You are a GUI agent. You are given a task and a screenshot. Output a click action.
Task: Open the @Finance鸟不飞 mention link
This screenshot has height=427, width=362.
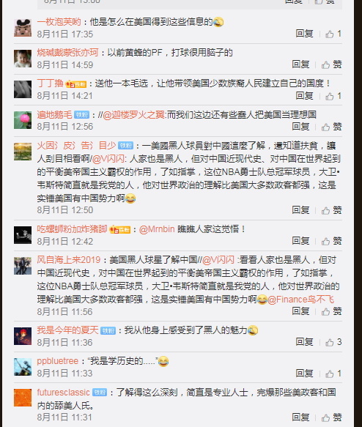pyautogui.click(x=301, y=300)
